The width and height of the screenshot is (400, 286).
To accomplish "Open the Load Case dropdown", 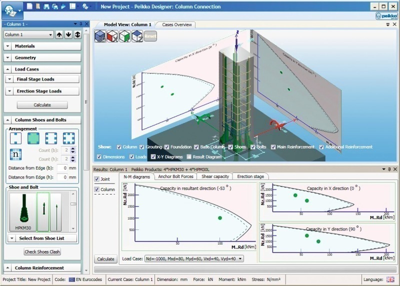I will point(194,258).
